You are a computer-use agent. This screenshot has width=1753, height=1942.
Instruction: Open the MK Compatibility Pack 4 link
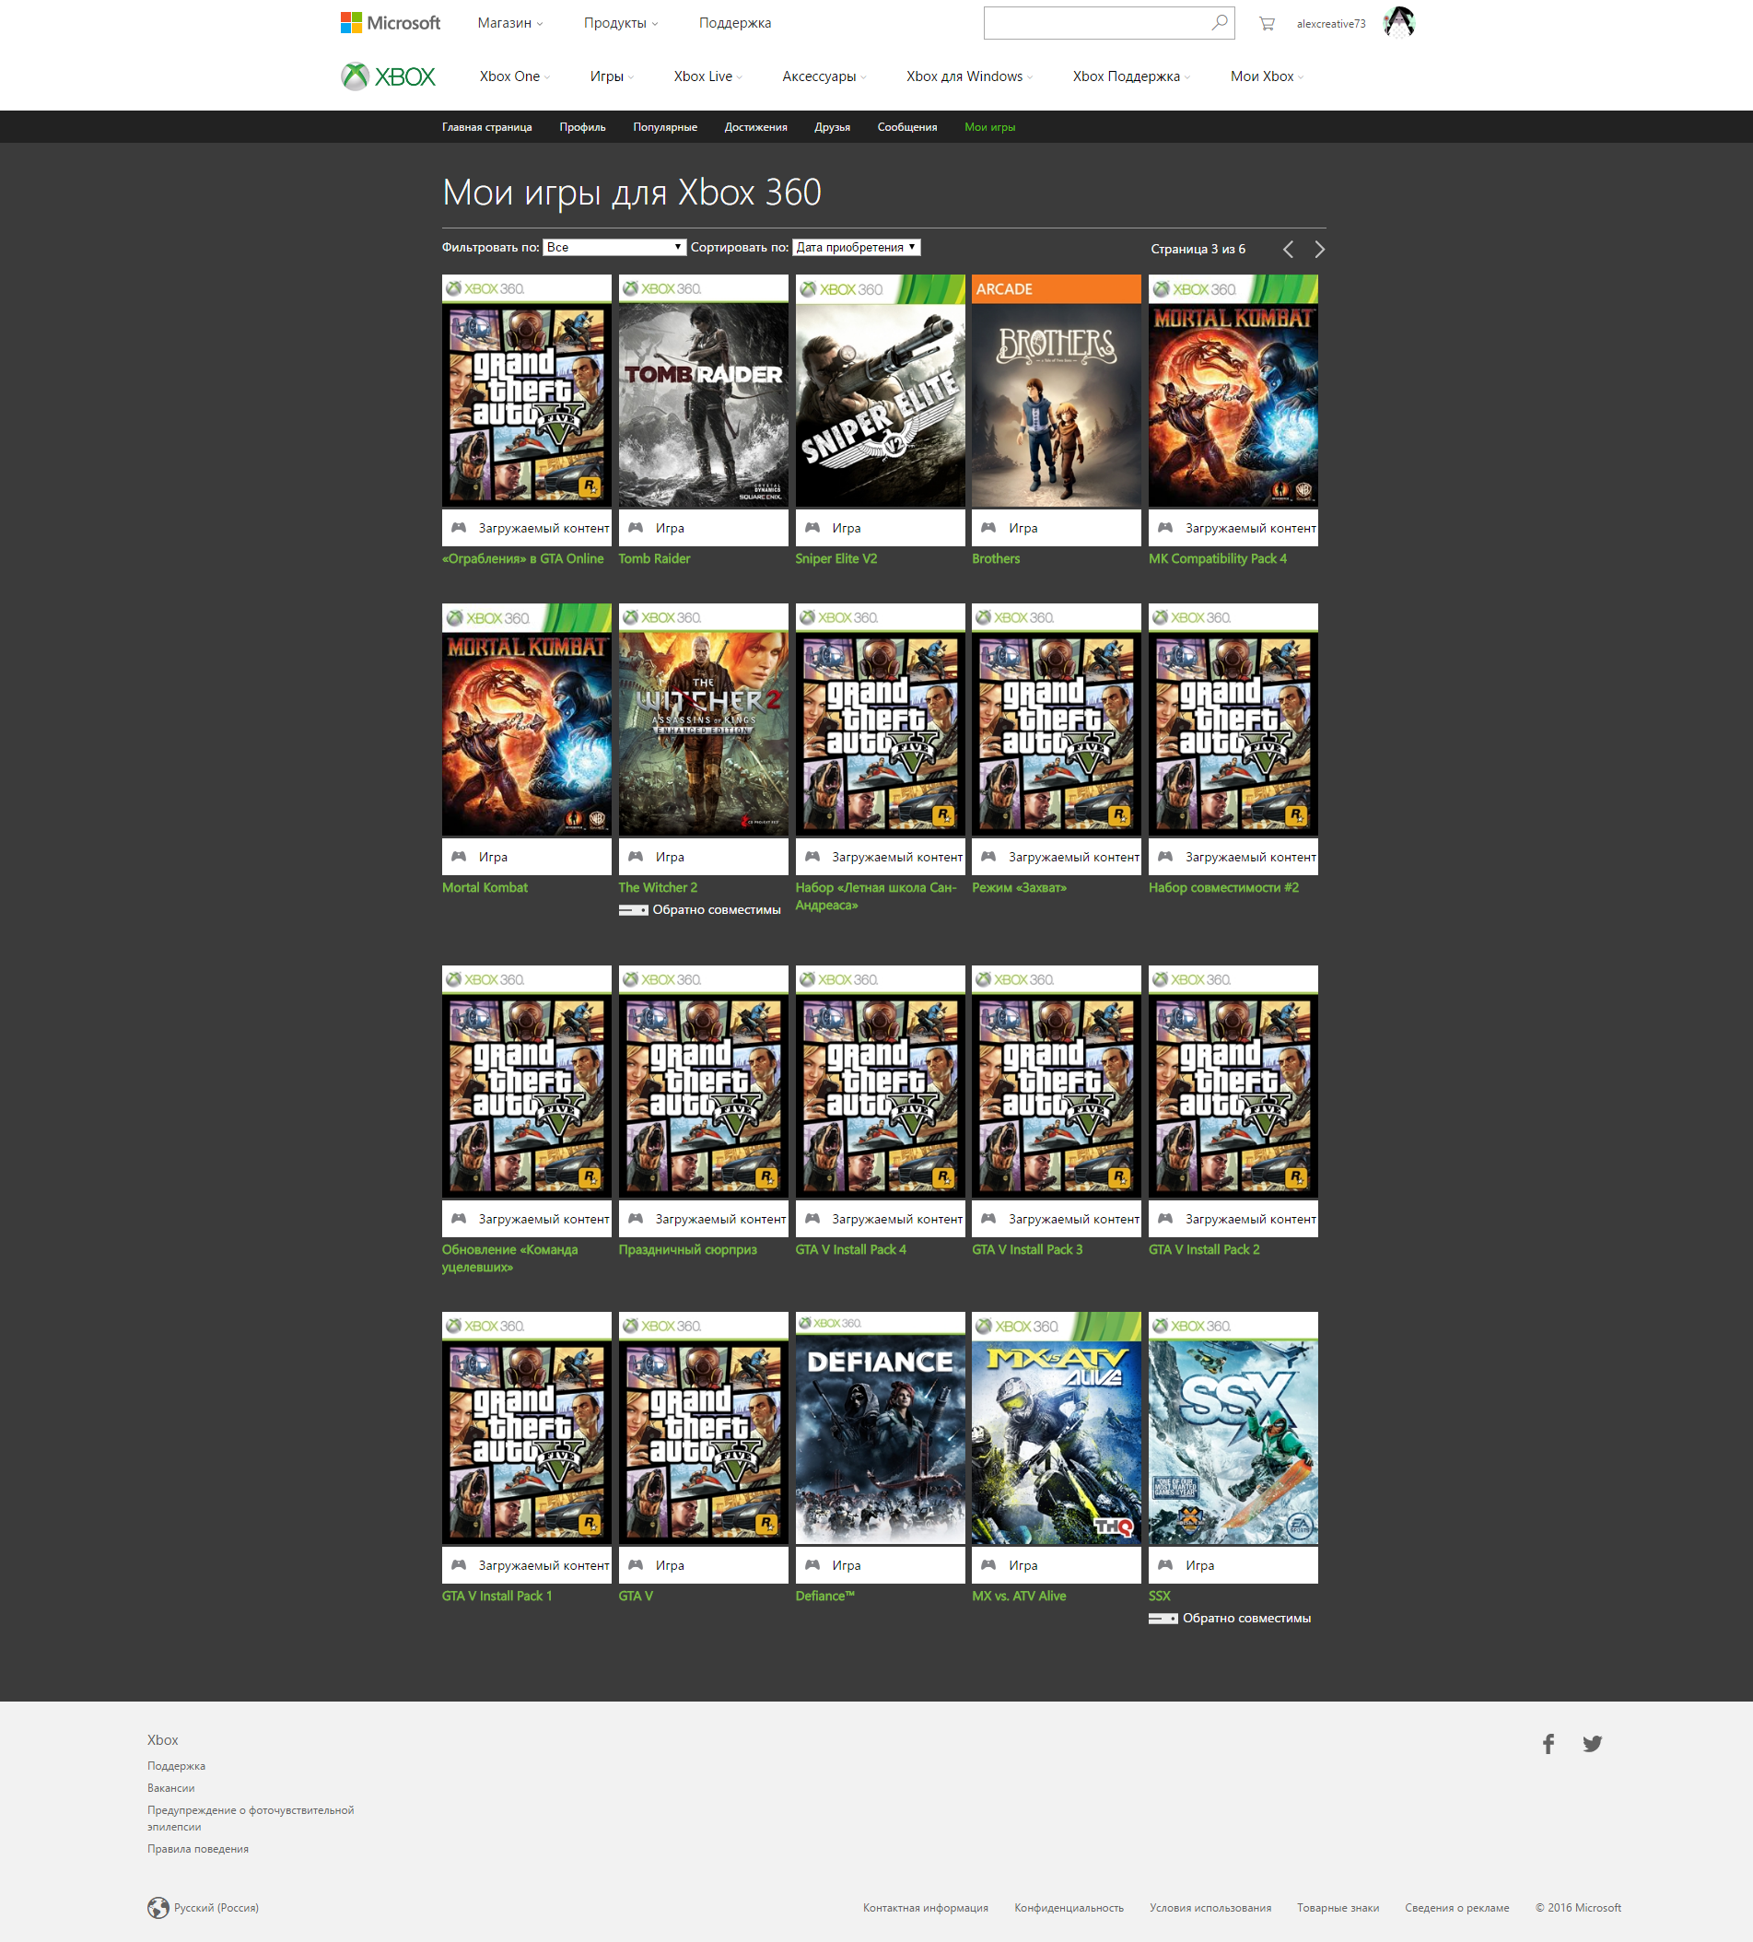click(1218, 558)
